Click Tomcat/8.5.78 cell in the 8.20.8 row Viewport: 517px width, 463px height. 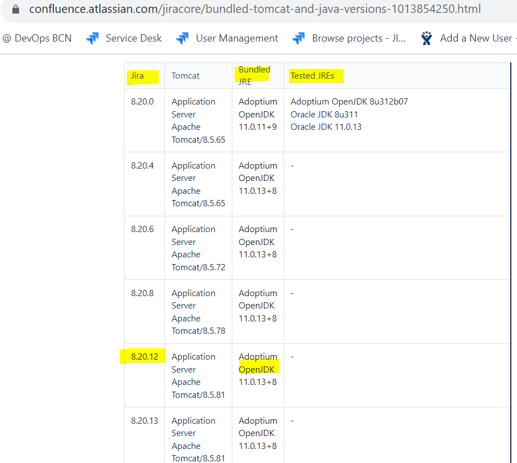point(198,312)
